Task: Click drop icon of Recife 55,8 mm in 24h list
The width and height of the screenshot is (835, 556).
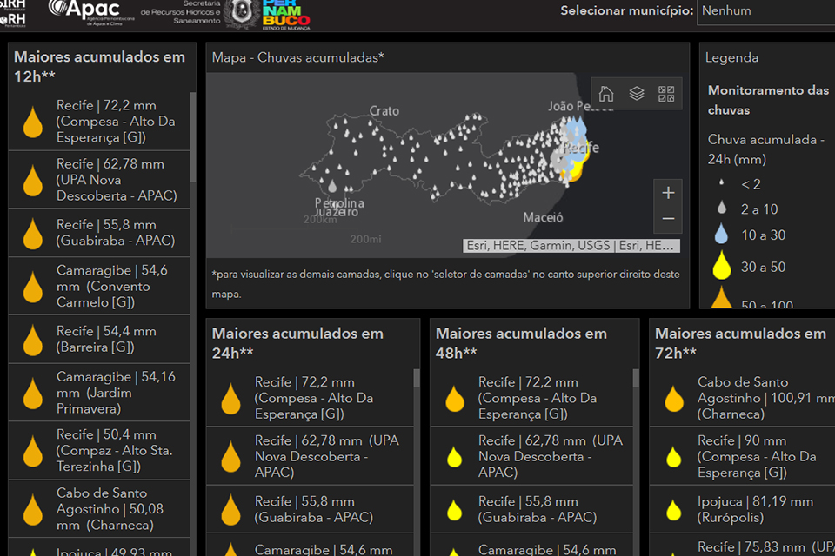Action: [231, 510]
